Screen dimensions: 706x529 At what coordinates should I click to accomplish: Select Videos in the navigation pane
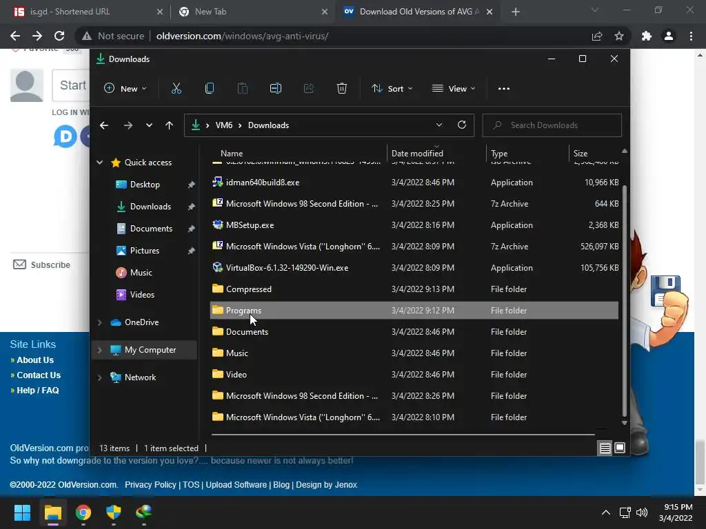coord(142,295)
